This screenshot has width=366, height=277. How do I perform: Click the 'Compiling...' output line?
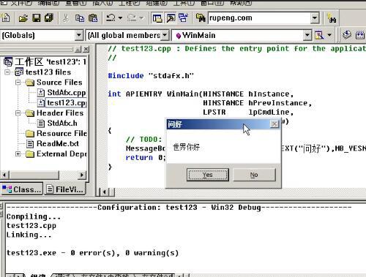(x=34, y=216)
